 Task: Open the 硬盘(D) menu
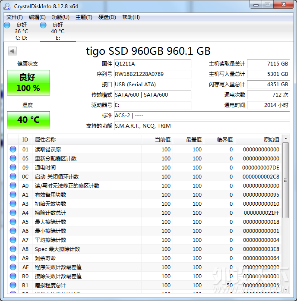(107, 17)
